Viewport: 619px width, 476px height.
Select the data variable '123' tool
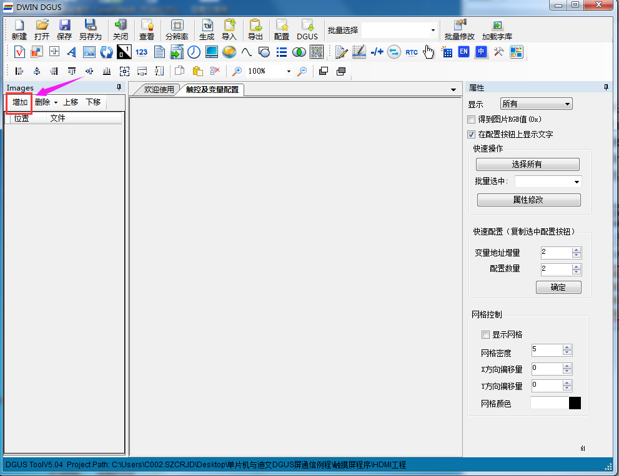[141, 52]
